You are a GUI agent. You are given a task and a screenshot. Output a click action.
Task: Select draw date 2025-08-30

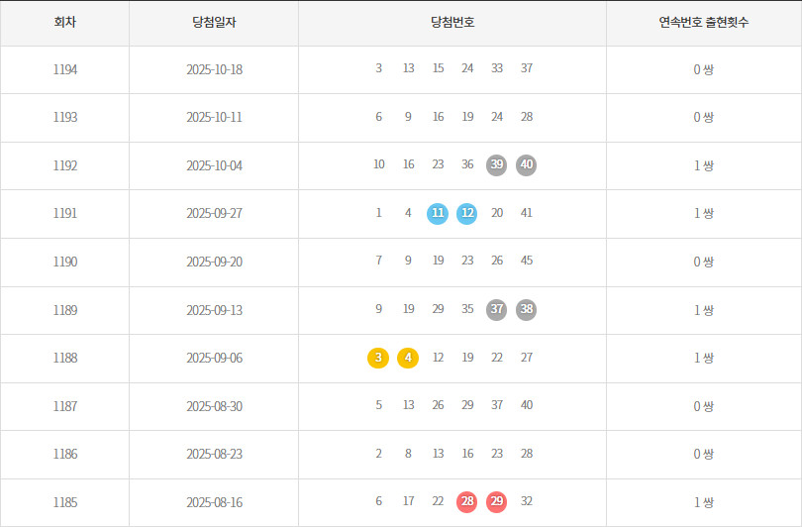coord(214,406)
